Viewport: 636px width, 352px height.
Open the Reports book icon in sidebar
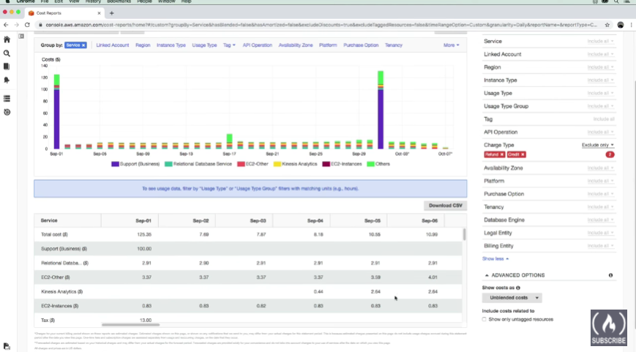[x=7, y=67]
